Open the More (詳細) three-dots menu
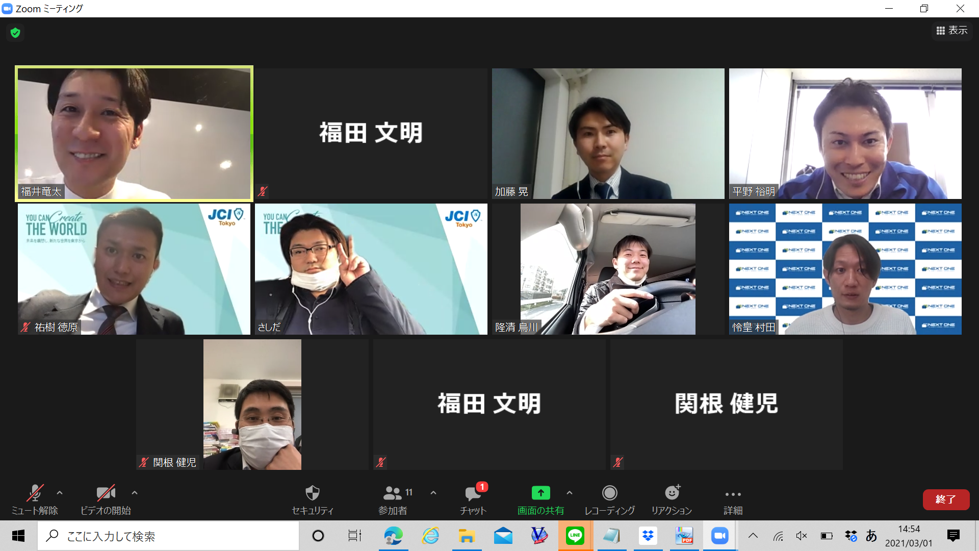The height and width of the screenshot is (551, 979). 733,494
